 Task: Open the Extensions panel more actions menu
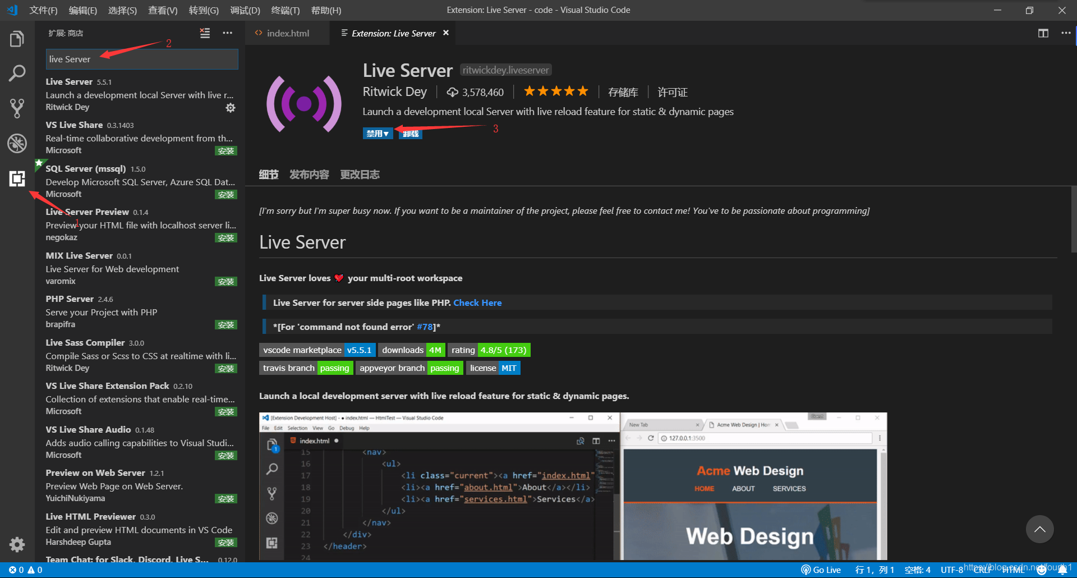click(x=227, y=33)
